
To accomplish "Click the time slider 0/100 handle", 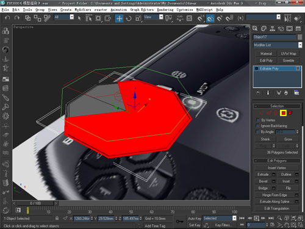I will point(35,203).
